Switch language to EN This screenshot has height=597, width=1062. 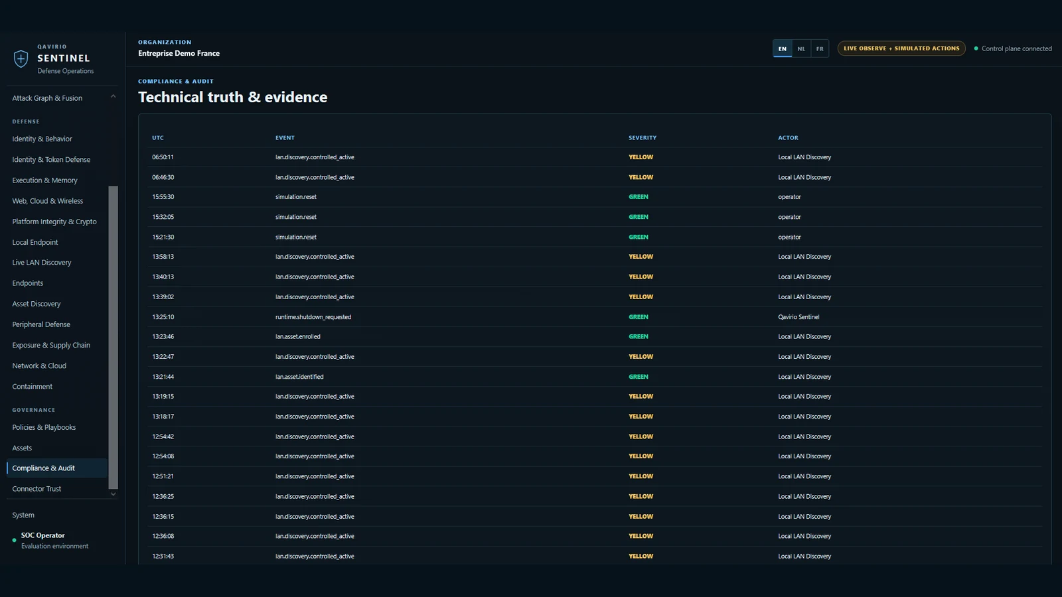coord(783,48)
